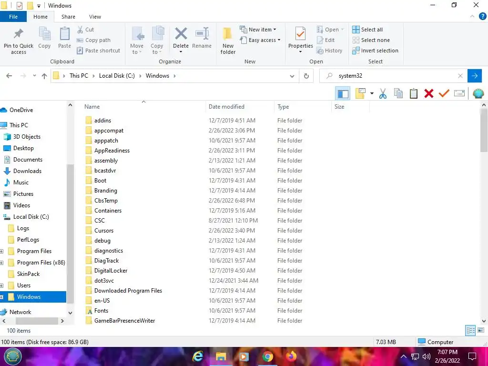The width and height of the screenshot is (488, 366).
Task: Expand the Program Files tree node
Action: pyautogui.click(x=1, y=251)
